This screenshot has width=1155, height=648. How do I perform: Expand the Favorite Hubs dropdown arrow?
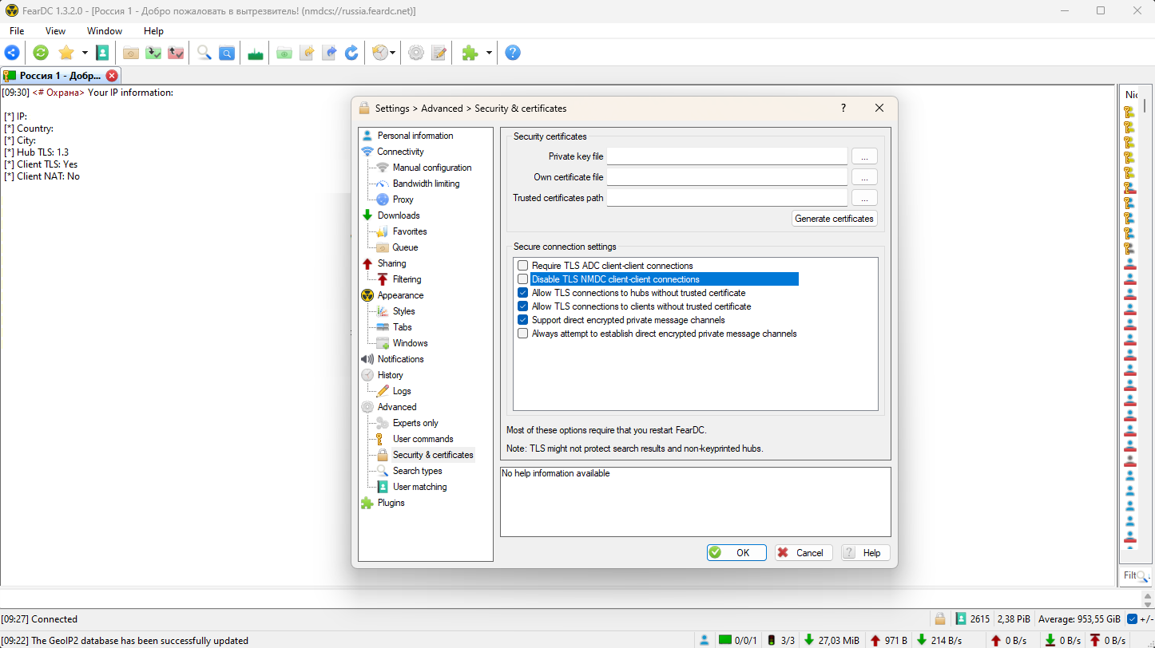84,53
